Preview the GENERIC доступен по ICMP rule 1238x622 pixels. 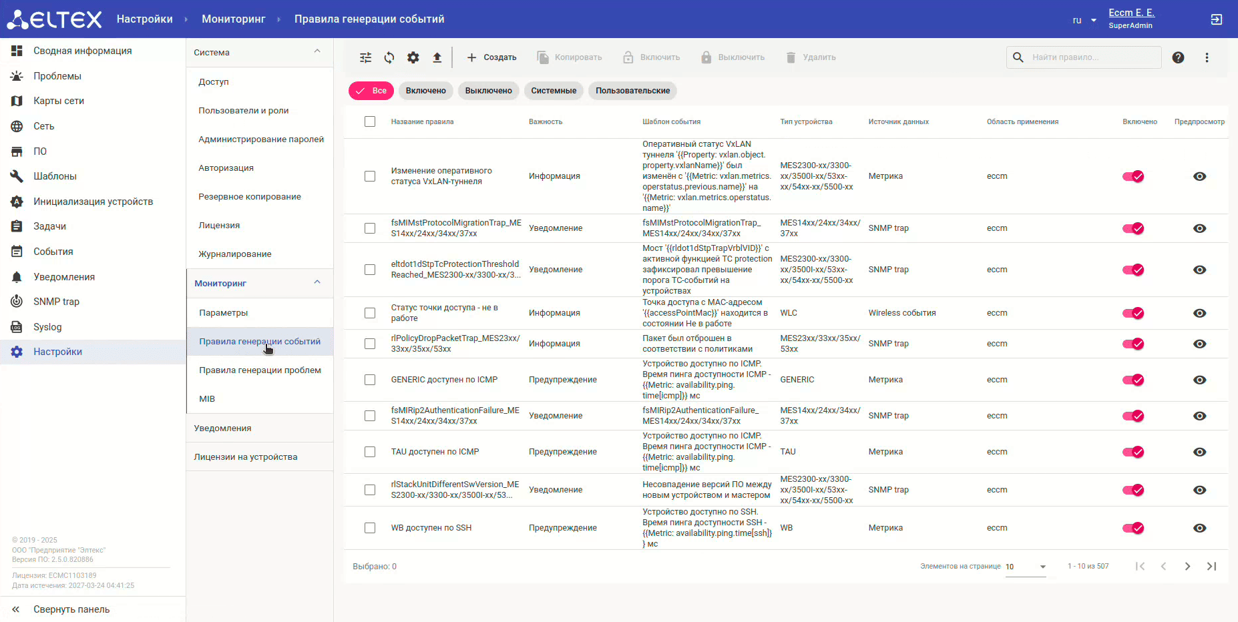pyautogui.click(x=1199, y=380)
